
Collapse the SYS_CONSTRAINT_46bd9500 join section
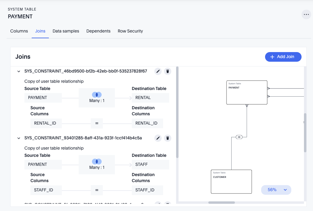19,71
